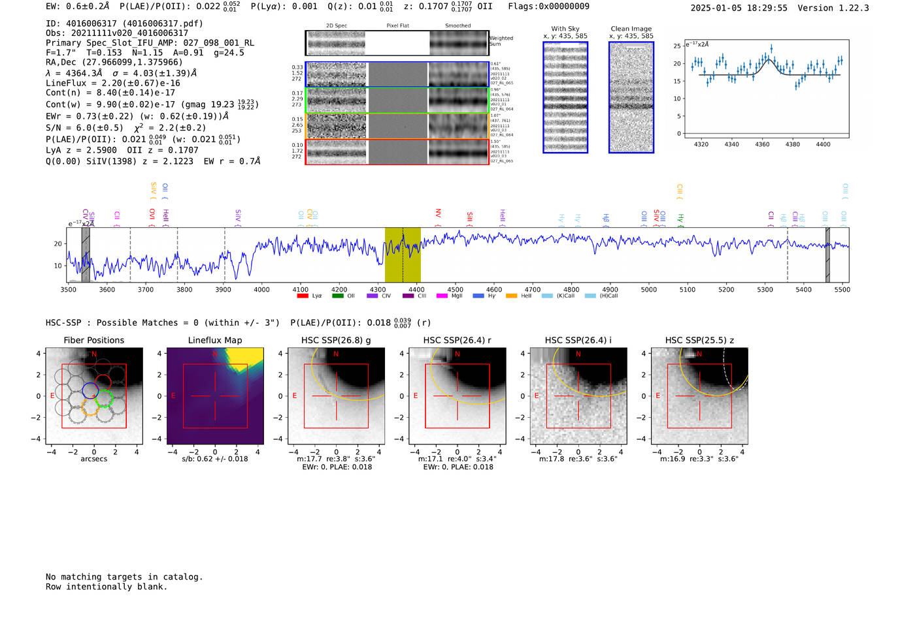Click the 'Pixel Flat' column header
This screenshot has width=915, height=622.
pos(397,26)
